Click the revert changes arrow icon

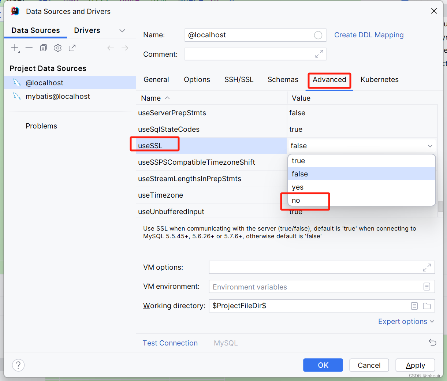(x=432, y=342)
